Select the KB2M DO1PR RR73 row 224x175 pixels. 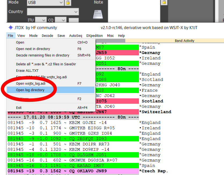[73, 144]
